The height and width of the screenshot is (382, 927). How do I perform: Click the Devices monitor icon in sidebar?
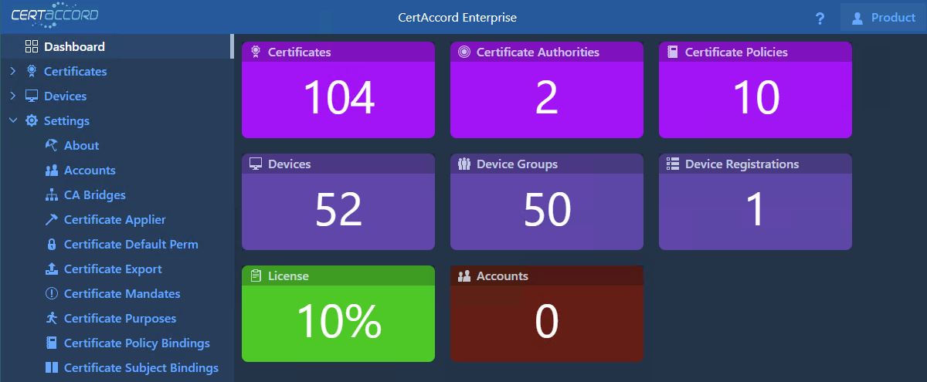(32, 96)
